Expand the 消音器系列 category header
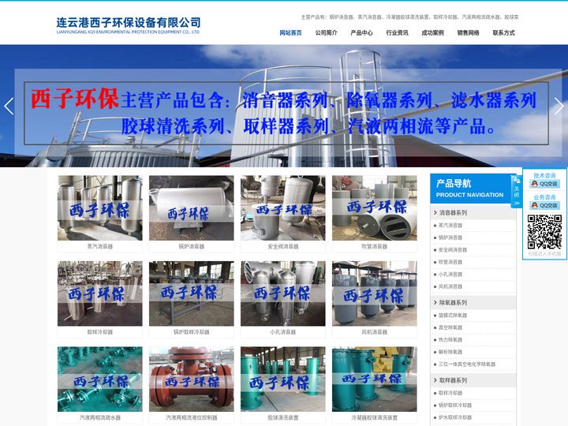The height and width of the screenshot is (426, 568). 473,213
